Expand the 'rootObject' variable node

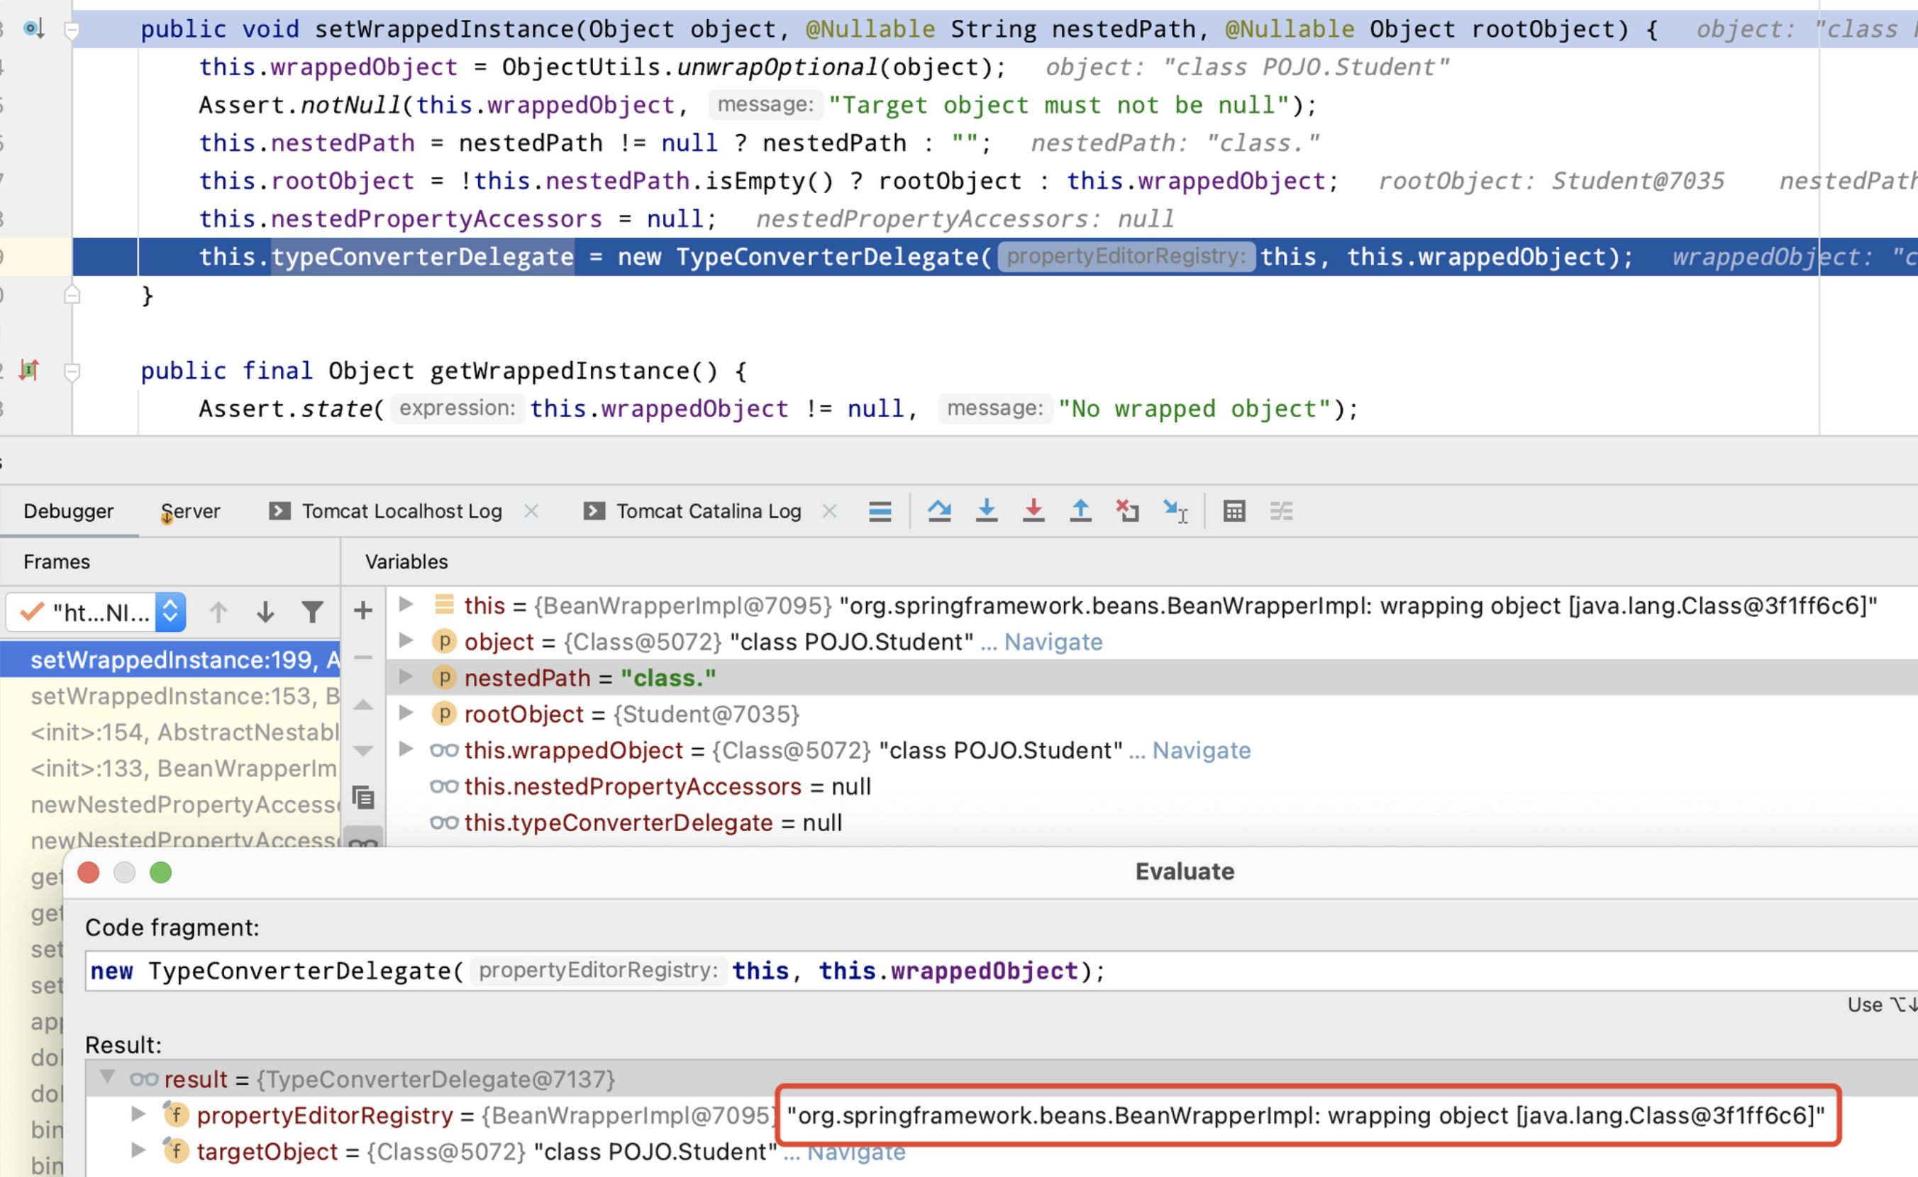pyautogui.click(x=406, y=713)
